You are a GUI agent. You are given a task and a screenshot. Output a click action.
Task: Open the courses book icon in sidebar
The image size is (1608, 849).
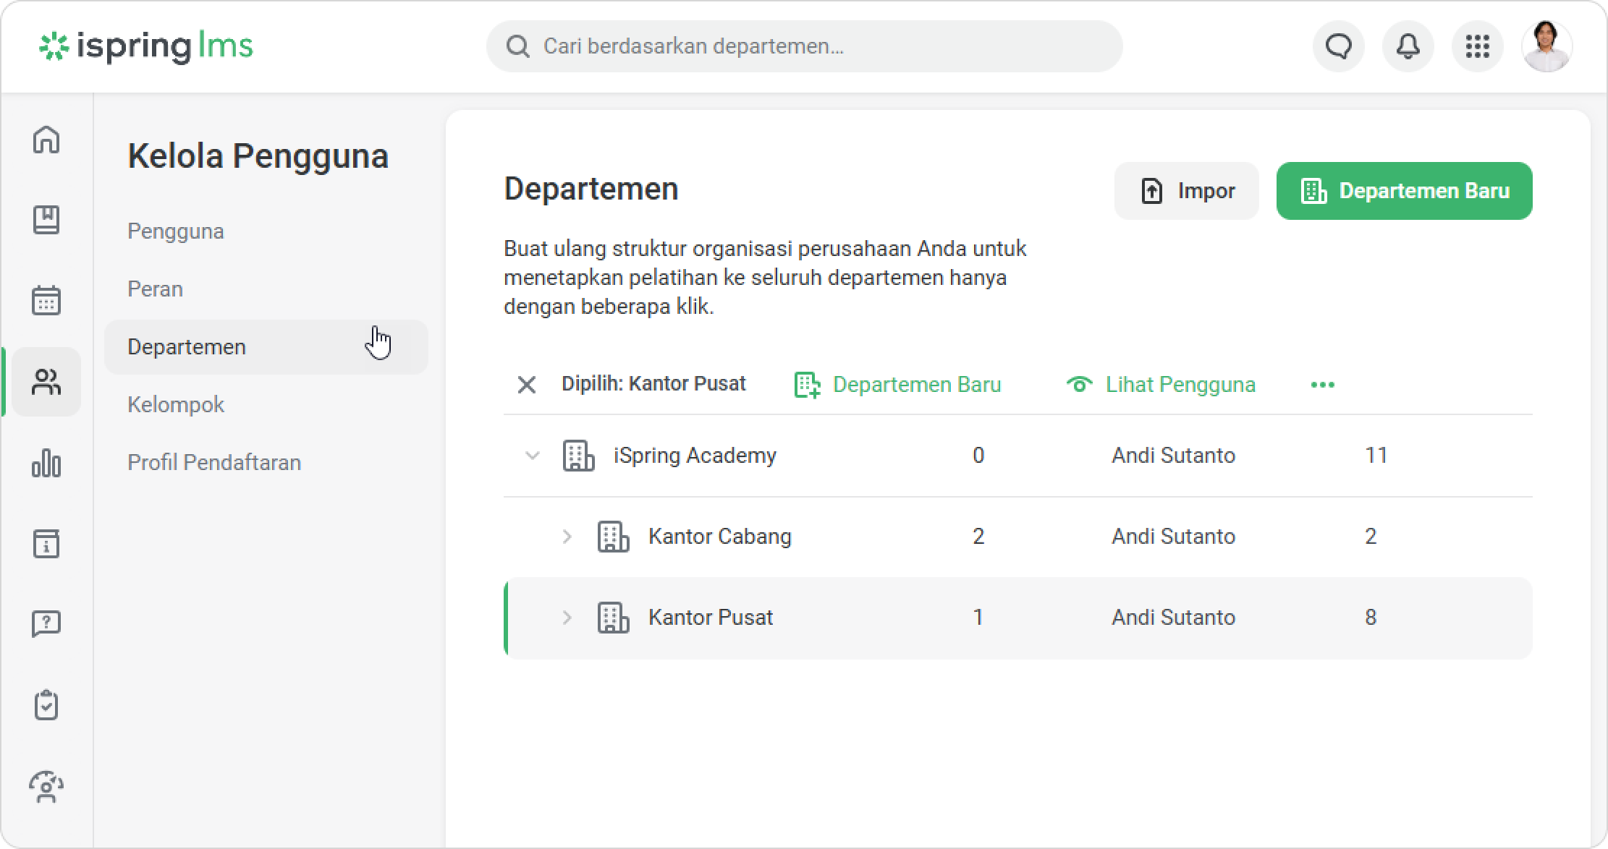point(46,220)
